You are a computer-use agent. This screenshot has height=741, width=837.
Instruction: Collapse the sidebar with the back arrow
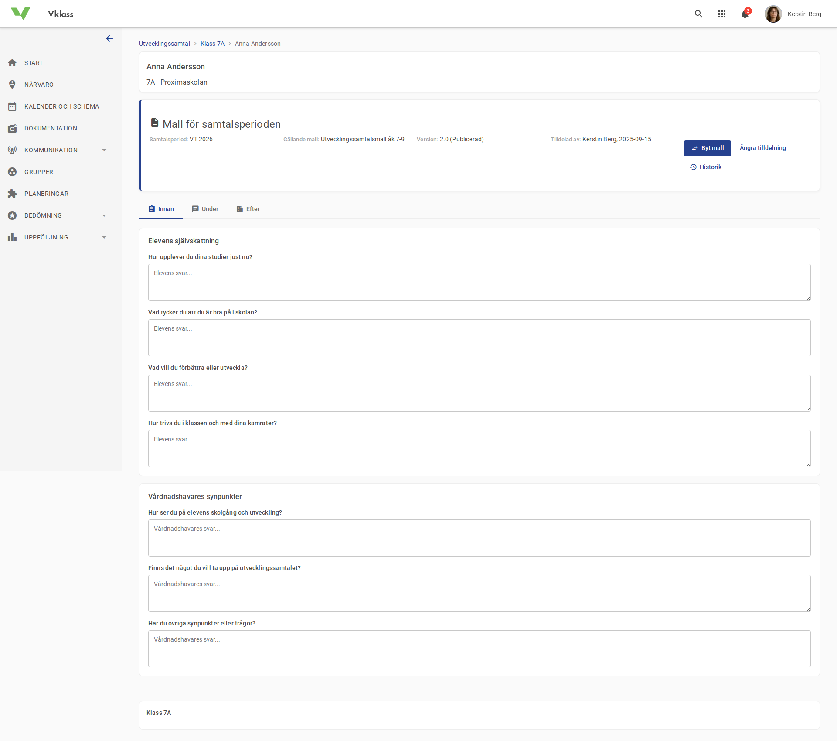point(109,38)
